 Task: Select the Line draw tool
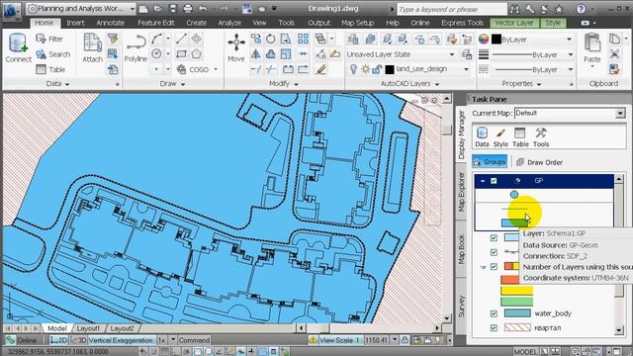[x=181, y=39]
